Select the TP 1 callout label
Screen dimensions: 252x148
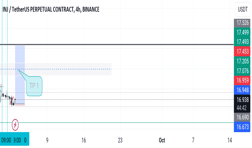34,86
